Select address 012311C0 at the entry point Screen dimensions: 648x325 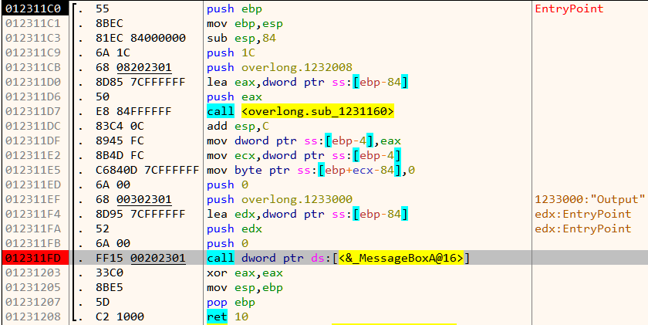pyautogui.click(x=33, y=8)
